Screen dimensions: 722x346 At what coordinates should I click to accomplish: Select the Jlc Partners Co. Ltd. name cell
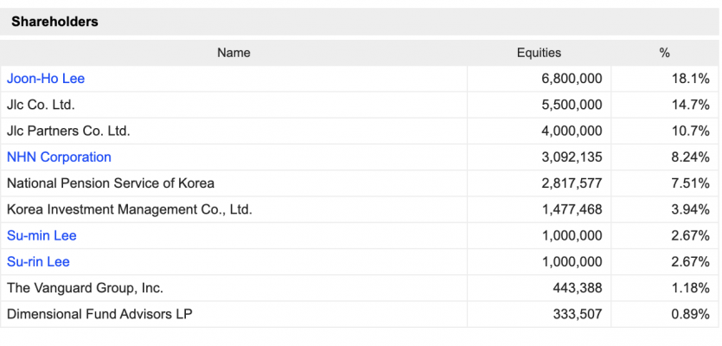tap(68, 131)
